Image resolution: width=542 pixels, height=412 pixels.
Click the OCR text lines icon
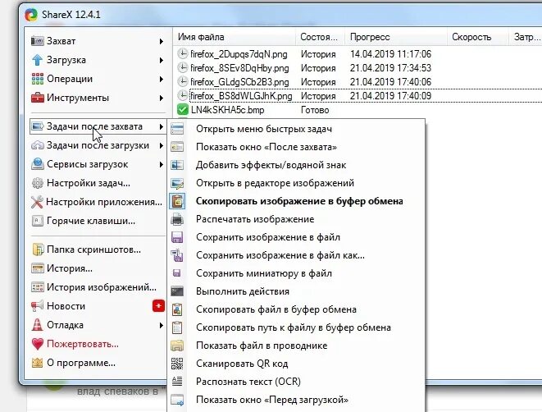(x=177, y=381)
